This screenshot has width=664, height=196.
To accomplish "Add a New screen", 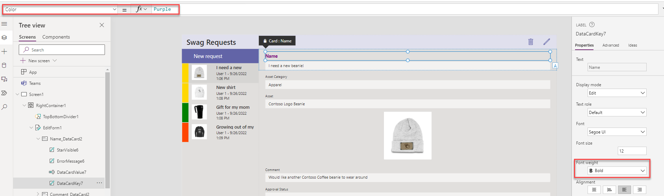I will pyautogui.click(x=38, y=61).
